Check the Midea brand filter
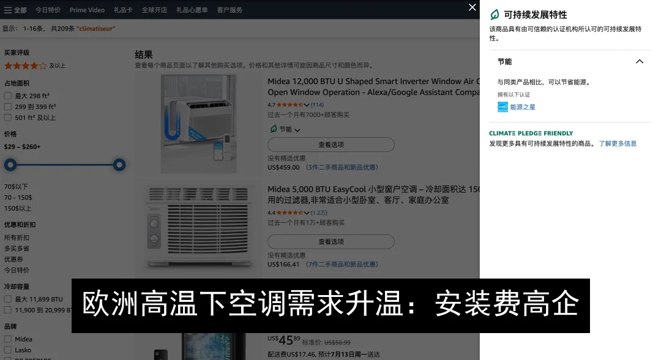This screenshot has width=661, height=360. tap(7, 339)
